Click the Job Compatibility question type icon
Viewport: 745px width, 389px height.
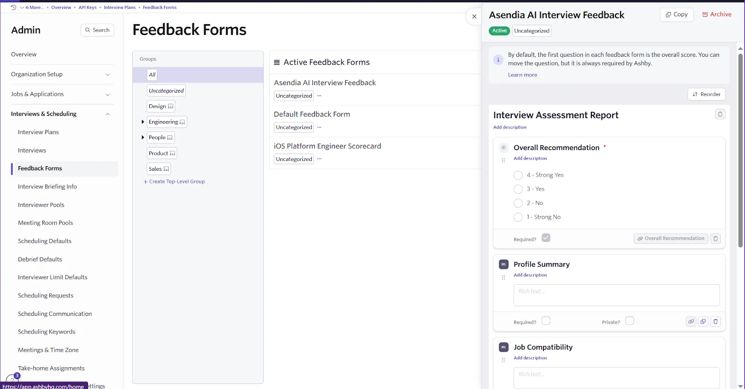pyautogui.click(x=503, y=347)
